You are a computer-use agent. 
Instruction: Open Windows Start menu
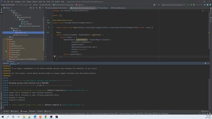click(x=3, y=117)
